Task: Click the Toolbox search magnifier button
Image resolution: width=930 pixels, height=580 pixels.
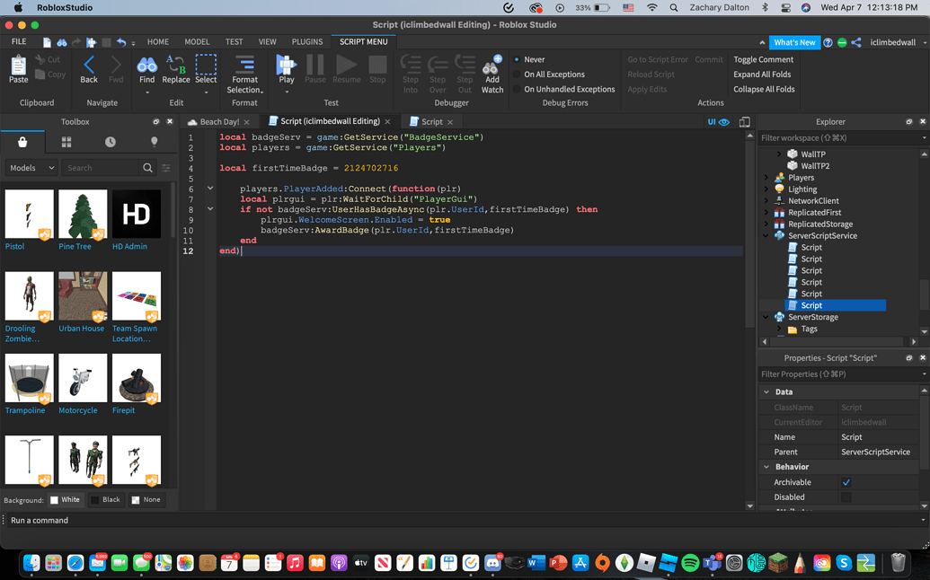Action: coord(147,168)
